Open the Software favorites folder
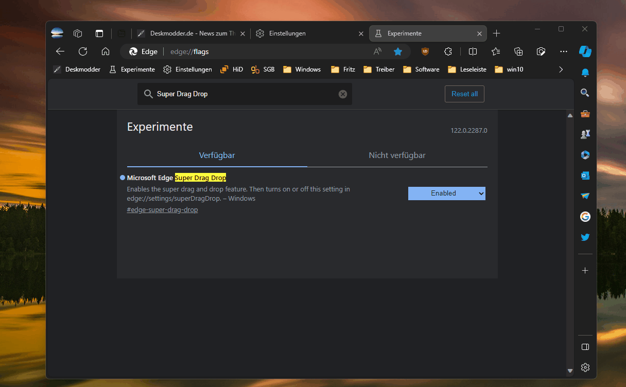 pos(421,69)
